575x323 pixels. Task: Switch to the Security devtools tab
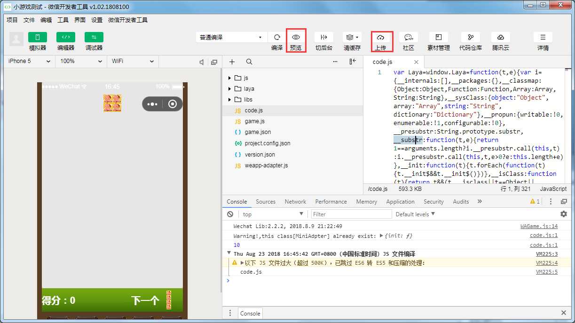[x=433, y=201]
